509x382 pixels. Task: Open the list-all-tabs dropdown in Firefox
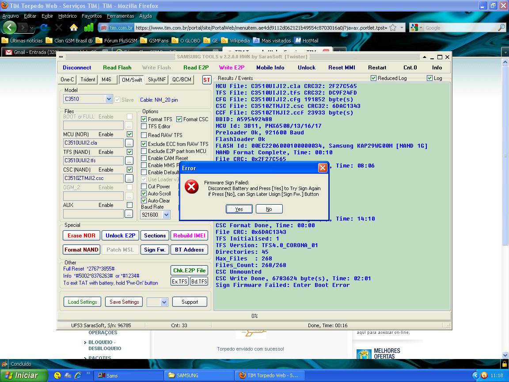pos(505,52)
